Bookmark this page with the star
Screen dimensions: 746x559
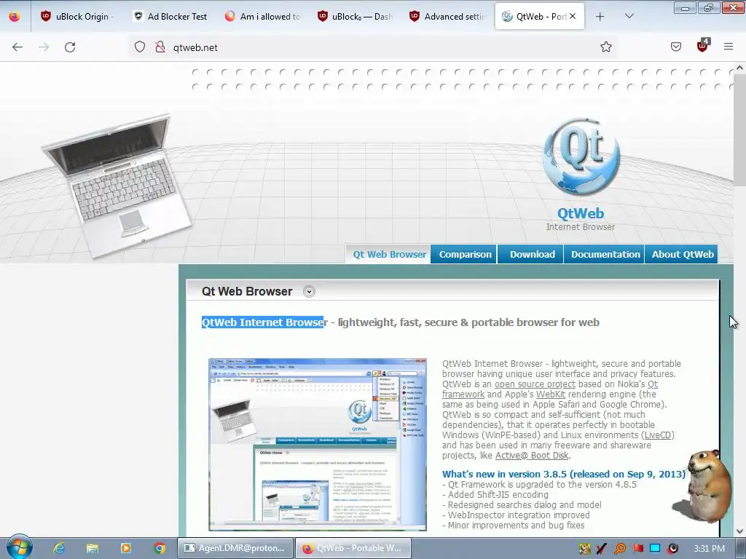[605, 47]
